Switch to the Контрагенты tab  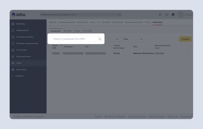pyautogui.click(x=56, y=31)
